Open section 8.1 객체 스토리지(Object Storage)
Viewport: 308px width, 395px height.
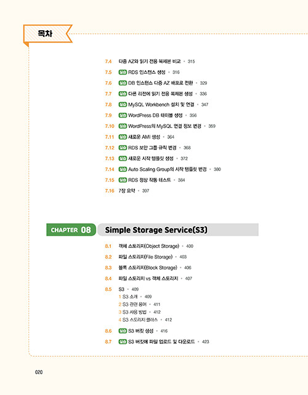click(x=149, y=246)
